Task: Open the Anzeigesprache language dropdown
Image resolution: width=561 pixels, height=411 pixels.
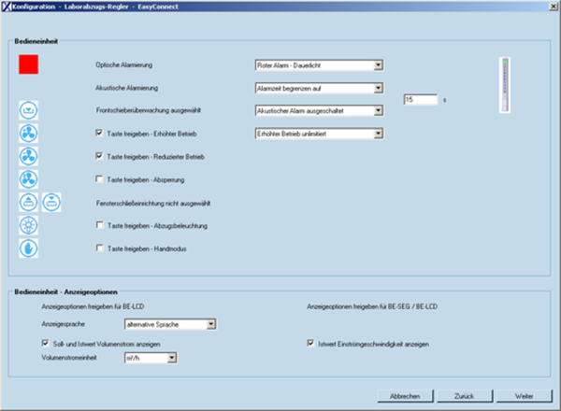Action: 211,324
